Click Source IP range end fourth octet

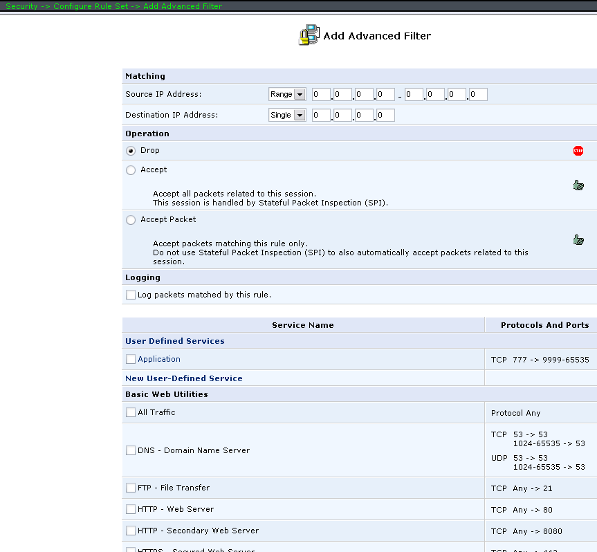pos(479,94)
